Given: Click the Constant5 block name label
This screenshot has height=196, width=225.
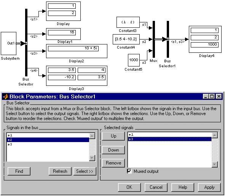Looking at the screenshot, I should click(133, 70).
